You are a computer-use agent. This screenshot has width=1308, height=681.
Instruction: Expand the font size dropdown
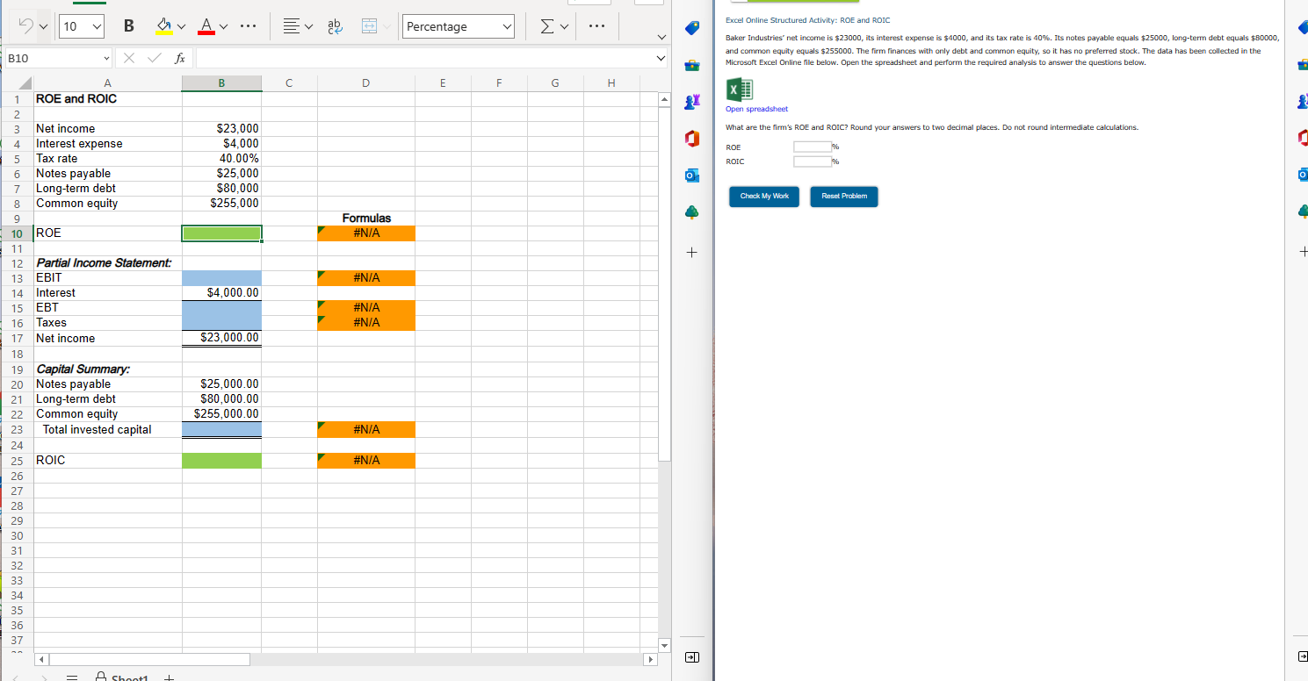click(97, 26)
